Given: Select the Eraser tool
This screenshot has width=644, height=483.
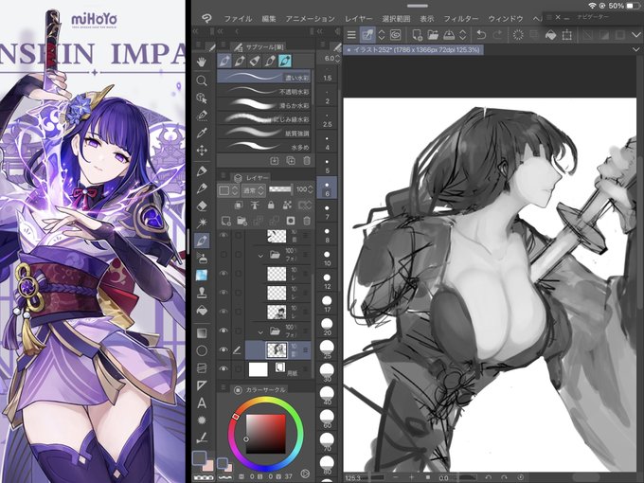Looking at the screenshot, I should 201,206.
